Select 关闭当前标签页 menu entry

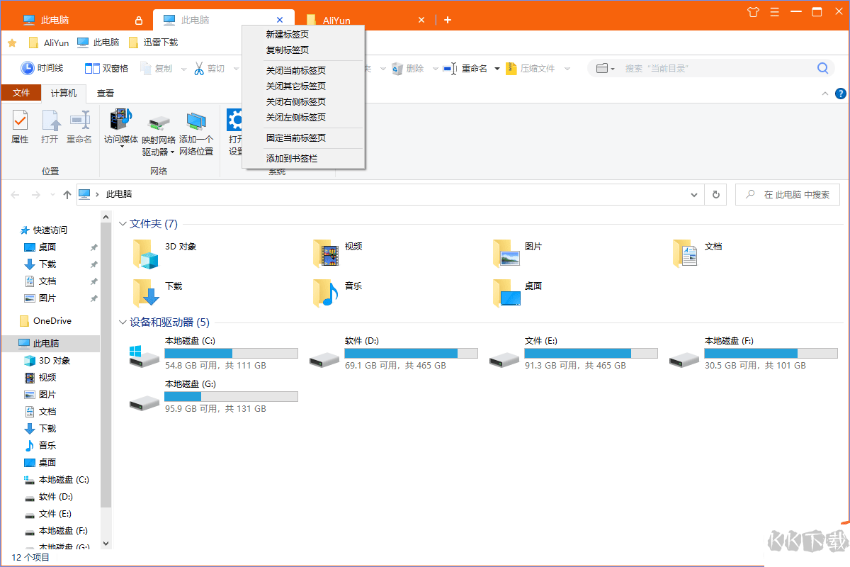(x=296, y=71)
